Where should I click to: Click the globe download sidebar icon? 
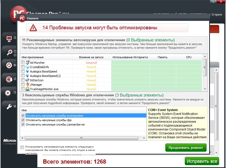click(x=9, y=79)
